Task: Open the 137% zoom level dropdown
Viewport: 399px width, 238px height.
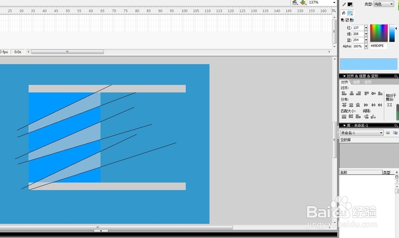Action: click(334, 2)
